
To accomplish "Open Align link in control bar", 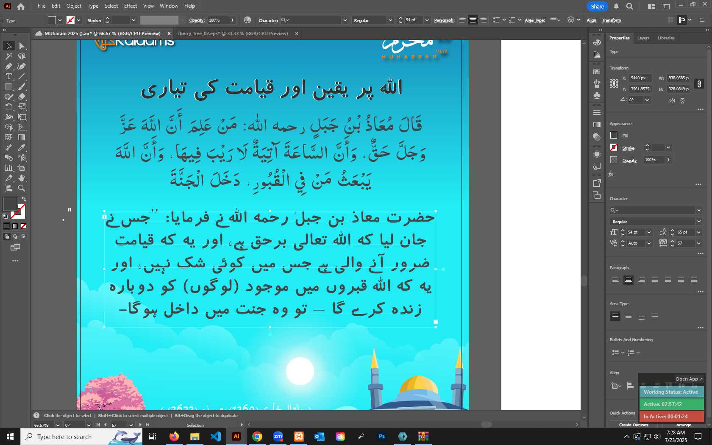I will click(x=591, y=20).
